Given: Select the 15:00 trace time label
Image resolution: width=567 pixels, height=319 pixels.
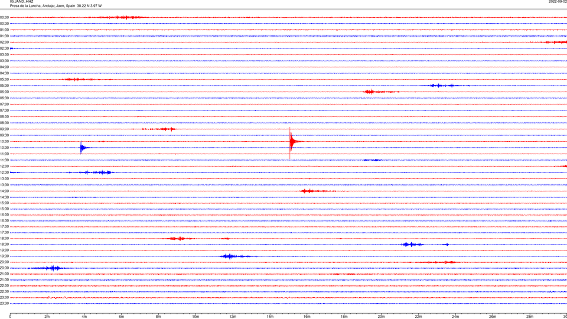Looking at the screenshot, I should pos(4,203).
